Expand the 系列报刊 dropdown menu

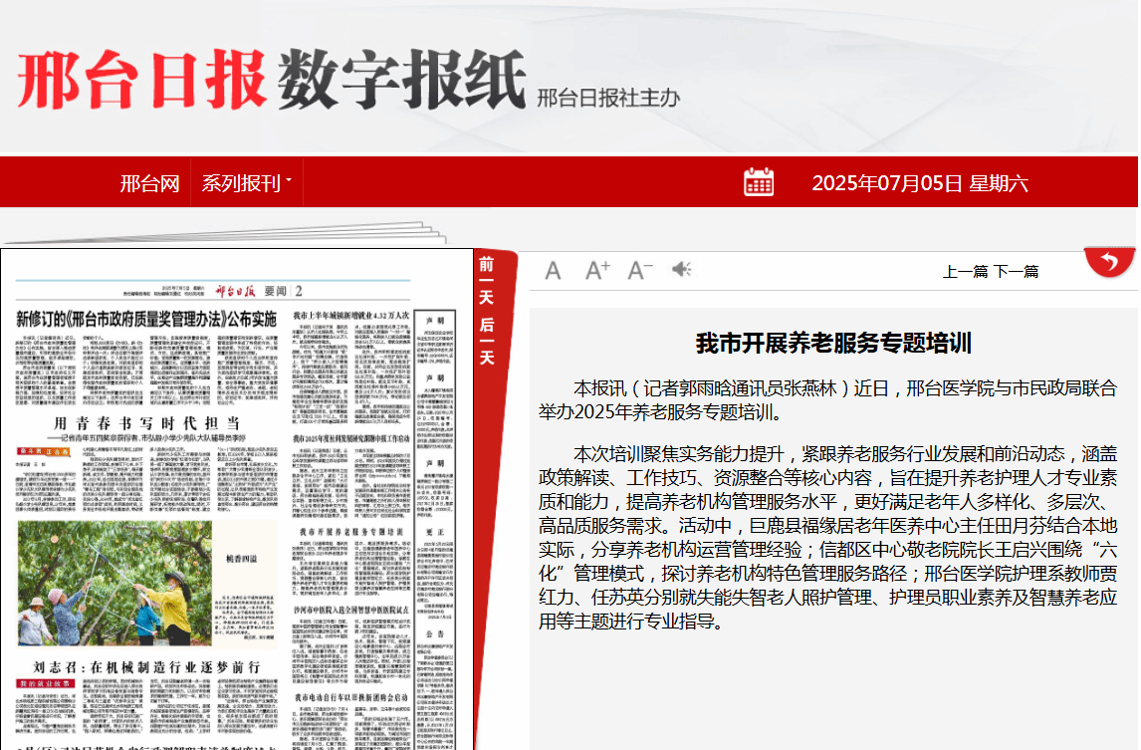pos(245,183)
